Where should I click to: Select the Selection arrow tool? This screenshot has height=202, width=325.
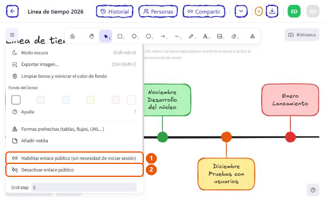[x=106, y=36]
